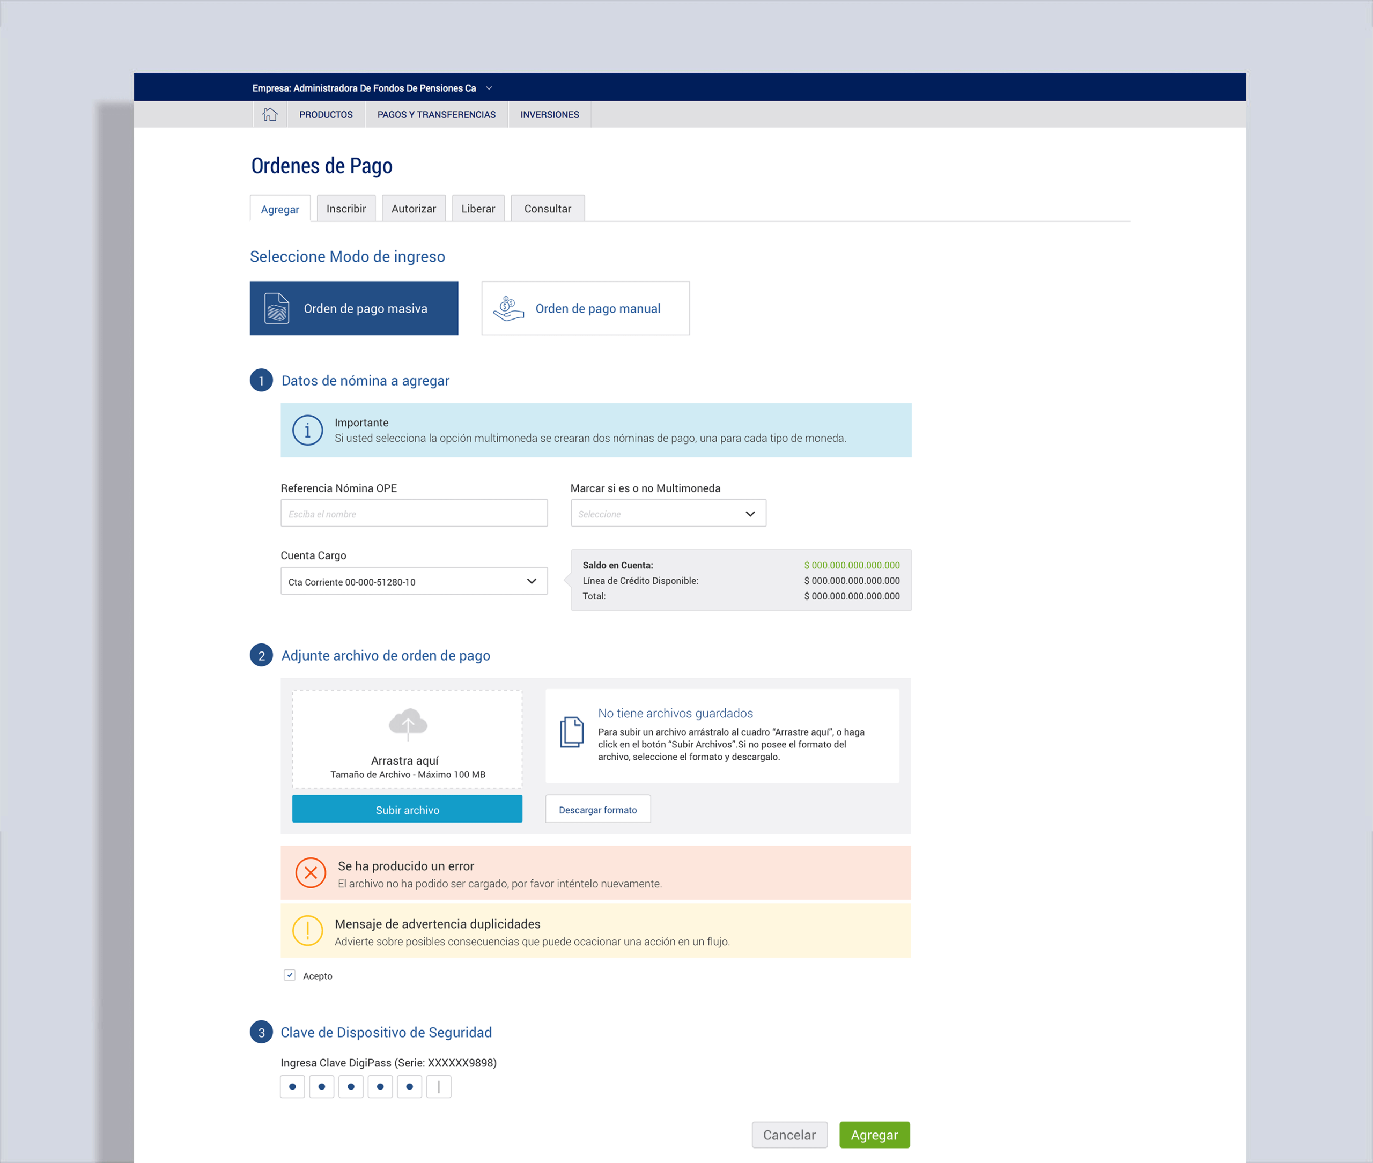
Task: Switch to the Autorizar tab
Action: pos(414,209)
